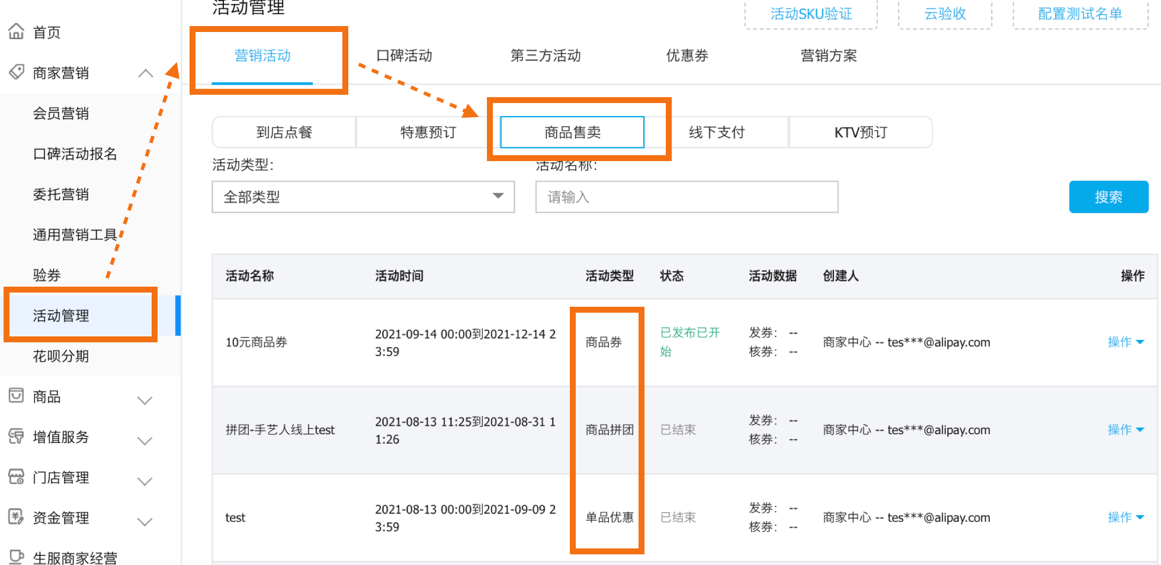Click the blue 搜索 button
Viewport: 1161px width, 565px height.
coord(1108,197)
